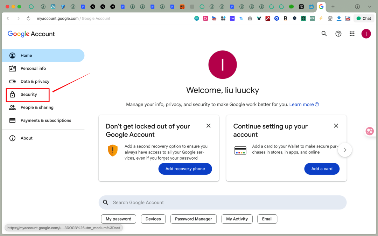Click the Search Google Account field

[x=223, y=202]
